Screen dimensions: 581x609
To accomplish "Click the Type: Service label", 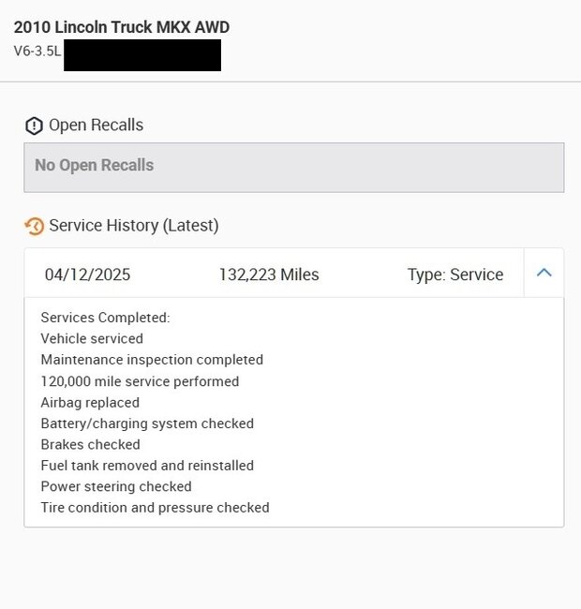I will coord(455,275).
